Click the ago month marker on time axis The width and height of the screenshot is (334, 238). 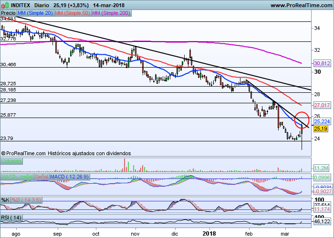[16, 234]
